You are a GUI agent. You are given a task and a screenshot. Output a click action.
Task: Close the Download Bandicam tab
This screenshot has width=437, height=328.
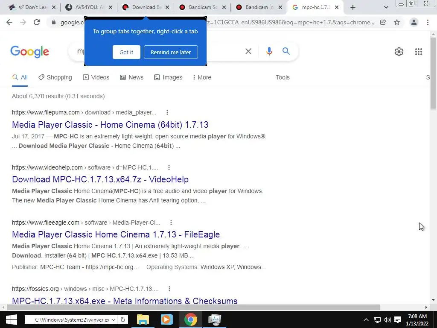pos(167,7)
